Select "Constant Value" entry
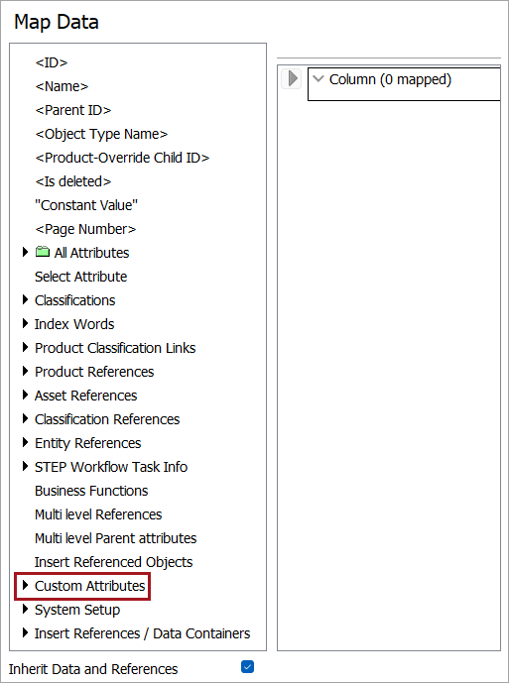 86,205
